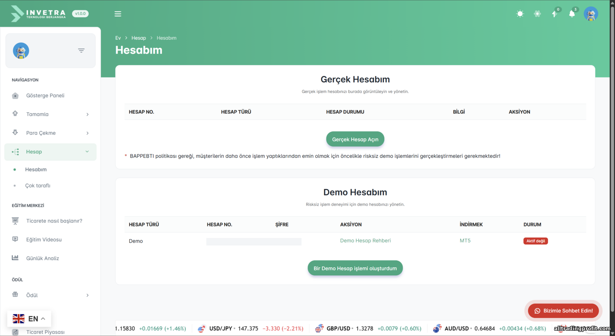The image size is (615, 336).
Task: Open user profile avatar in top-right
Action: 590,14
